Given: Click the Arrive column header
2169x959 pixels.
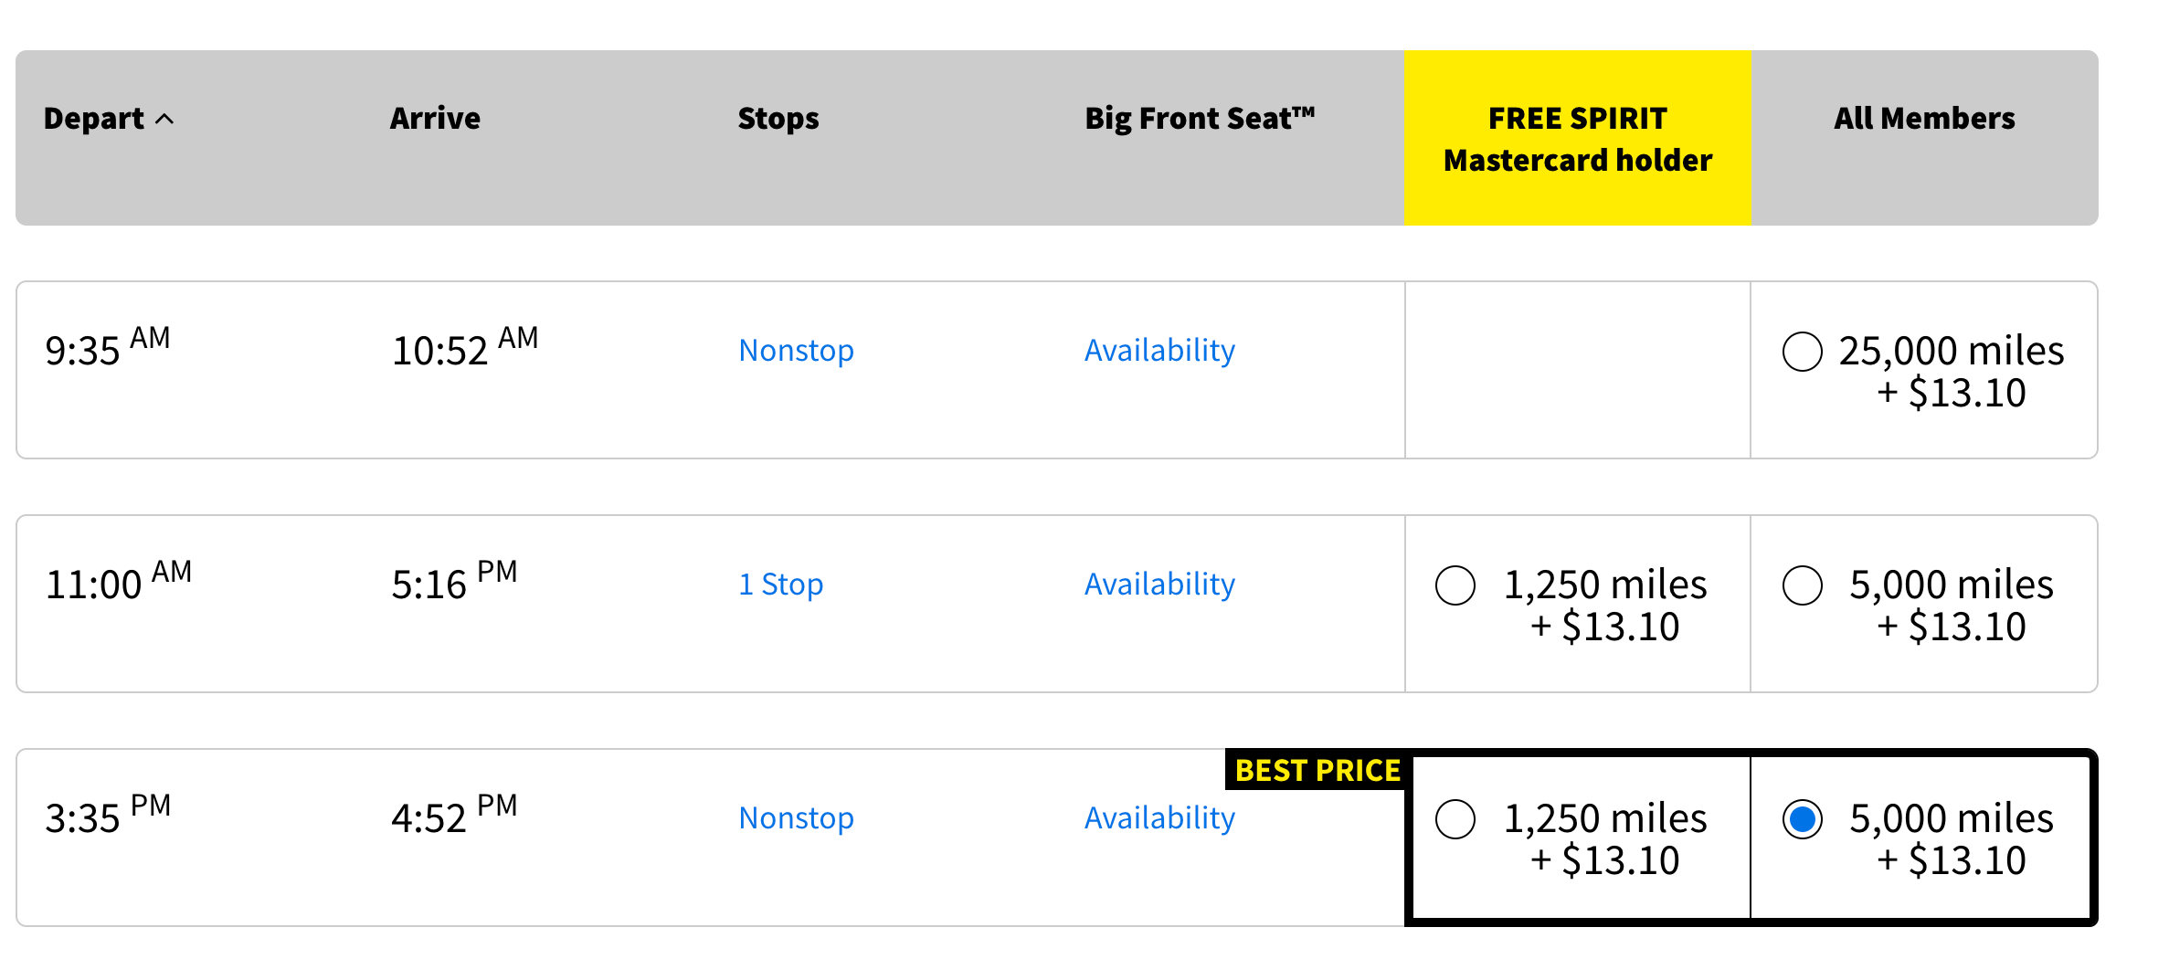Looking at the screenshot, I should click(435, 119).
